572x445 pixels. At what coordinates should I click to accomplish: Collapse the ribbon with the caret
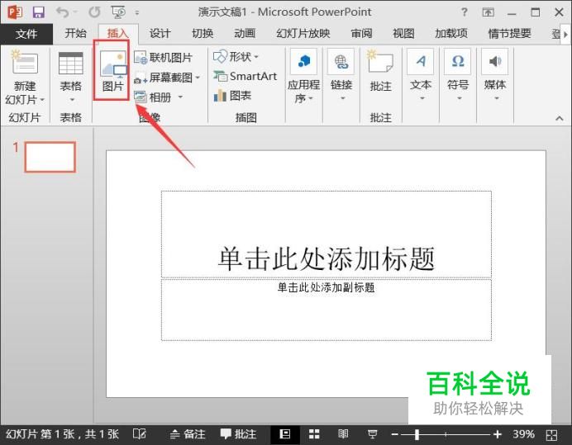click(560, 118)
